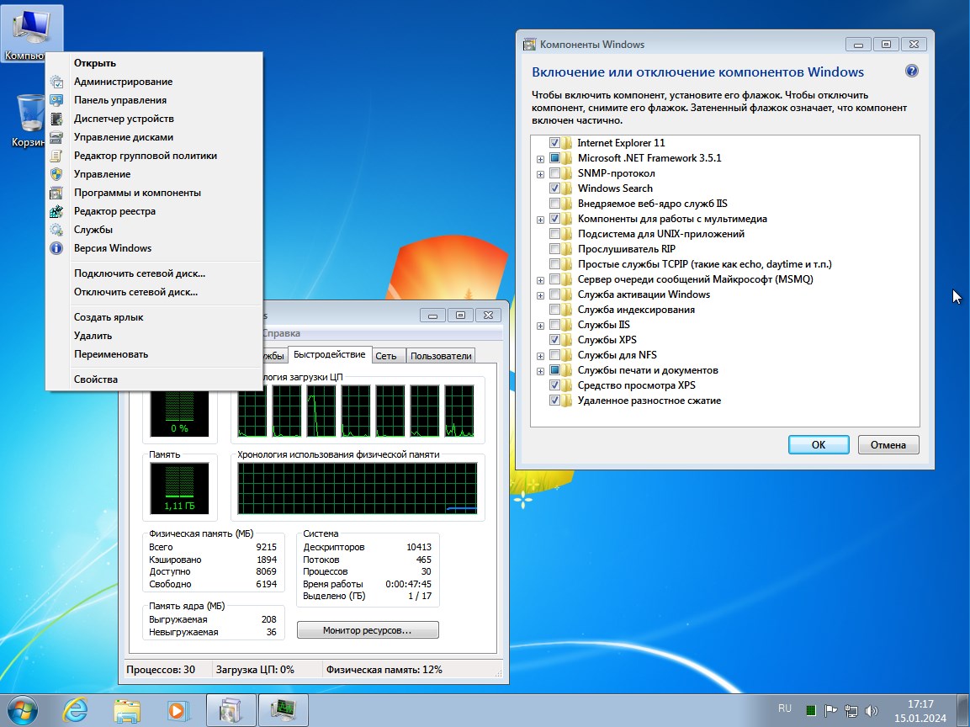Expand the Microsoft .NET Framework 3.5.1 node

click(x=540, y=158)
